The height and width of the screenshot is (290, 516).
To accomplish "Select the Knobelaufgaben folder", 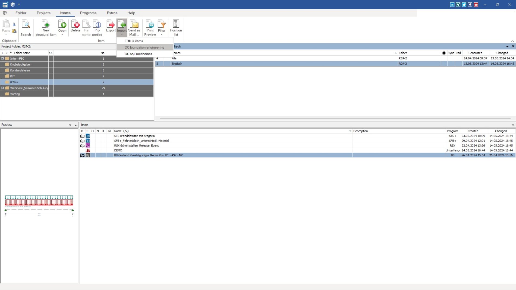I will 77,65.
